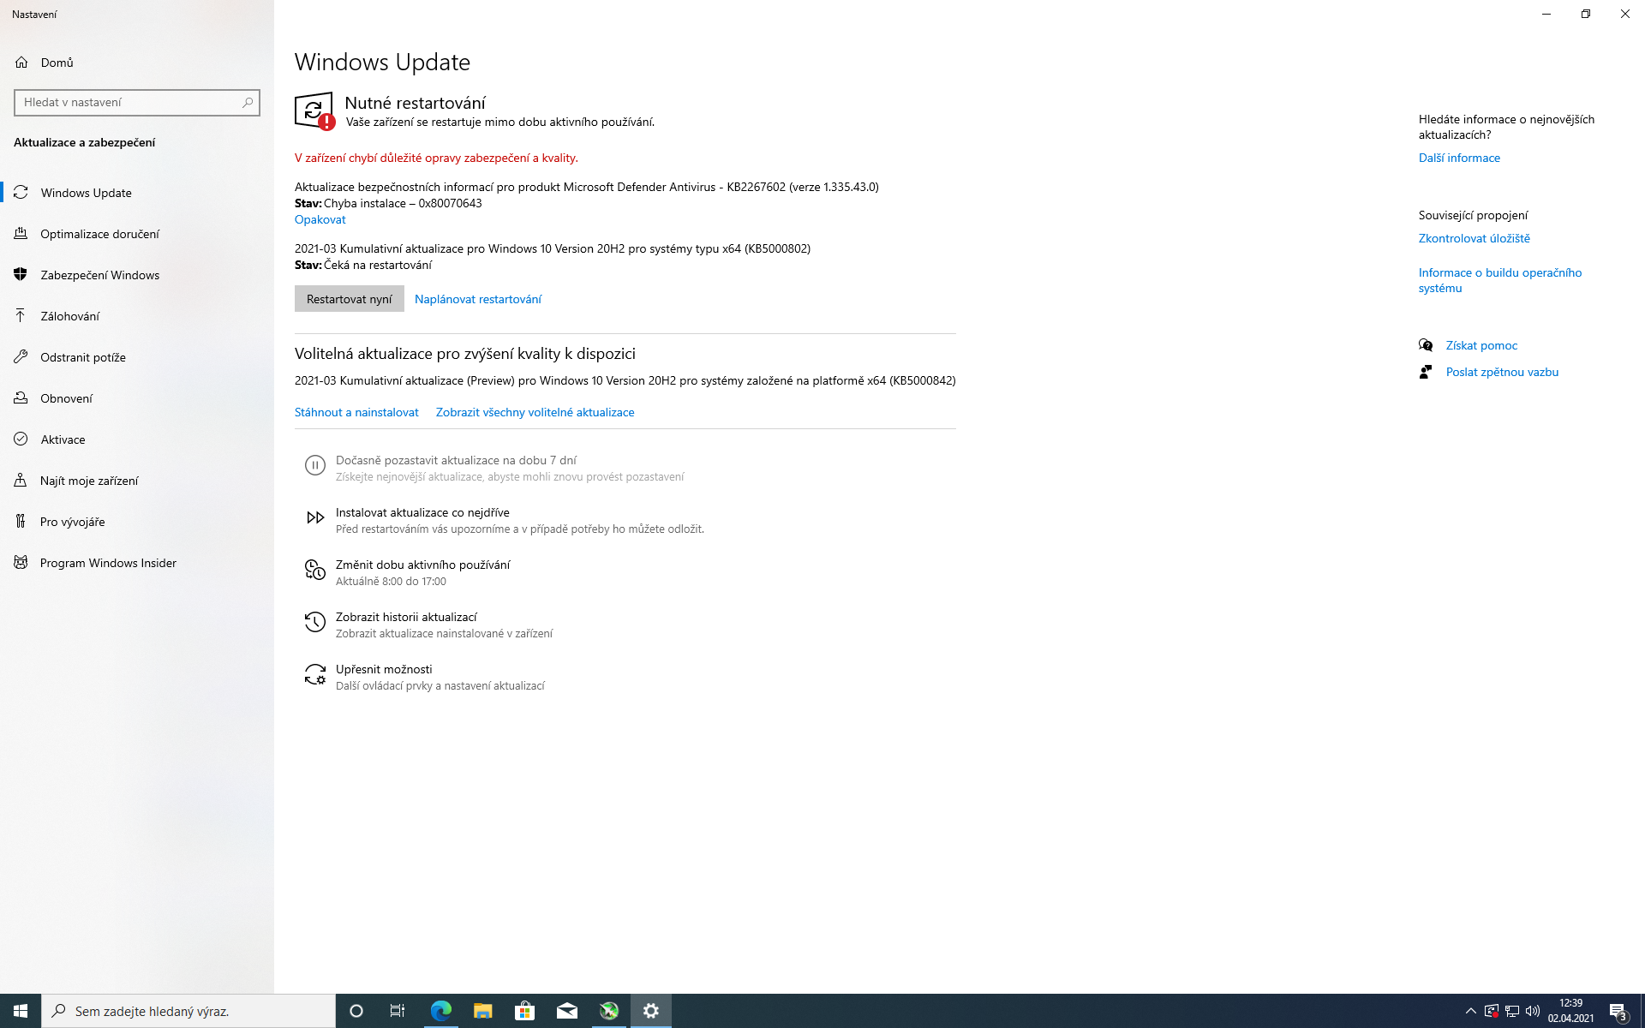Go to the Aktivace settings page
The image size is (1645, 1028).
[63, 439]
